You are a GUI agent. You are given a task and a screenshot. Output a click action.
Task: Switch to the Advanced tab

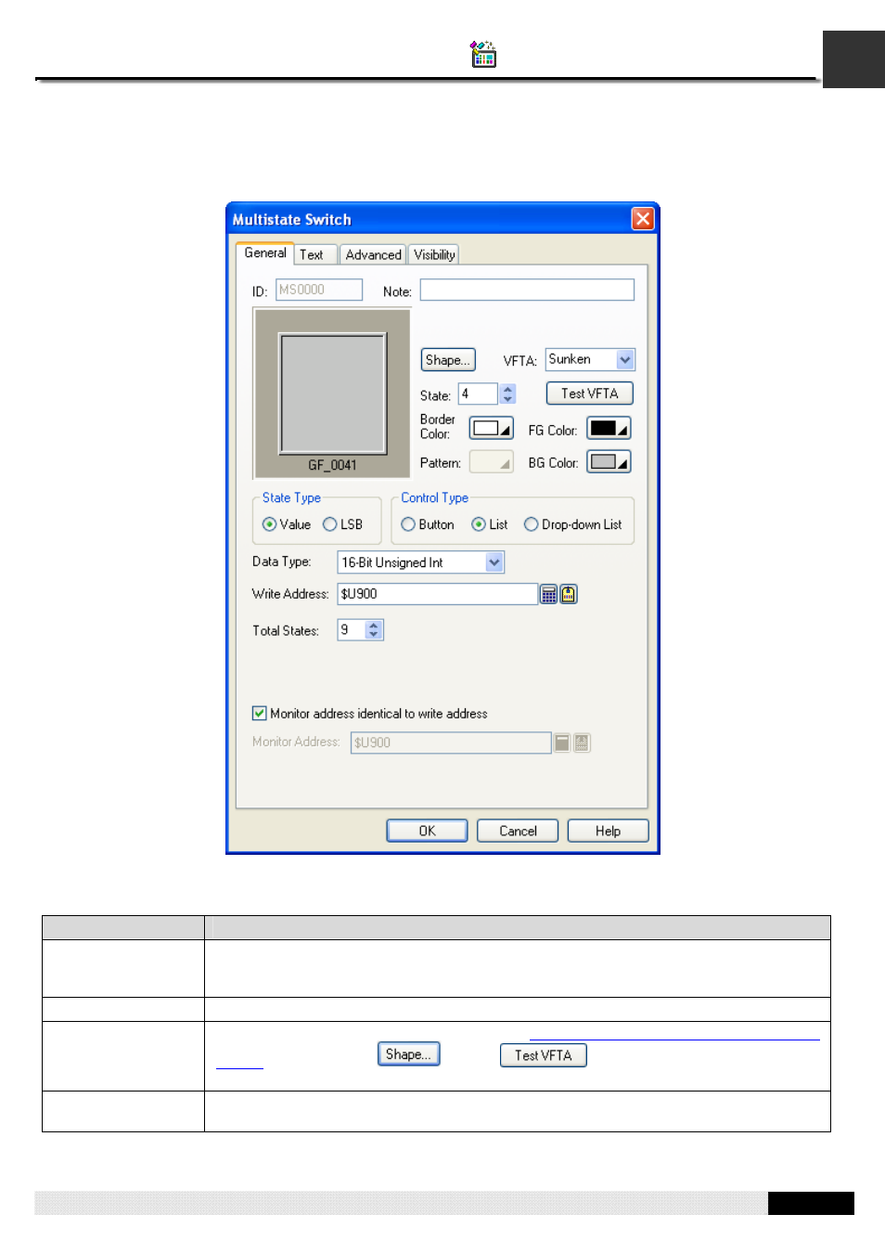pos(373,255)
